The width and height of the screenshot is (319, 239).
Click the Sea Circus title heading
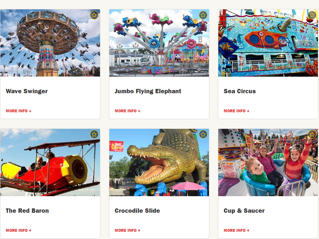pos(240,91)
